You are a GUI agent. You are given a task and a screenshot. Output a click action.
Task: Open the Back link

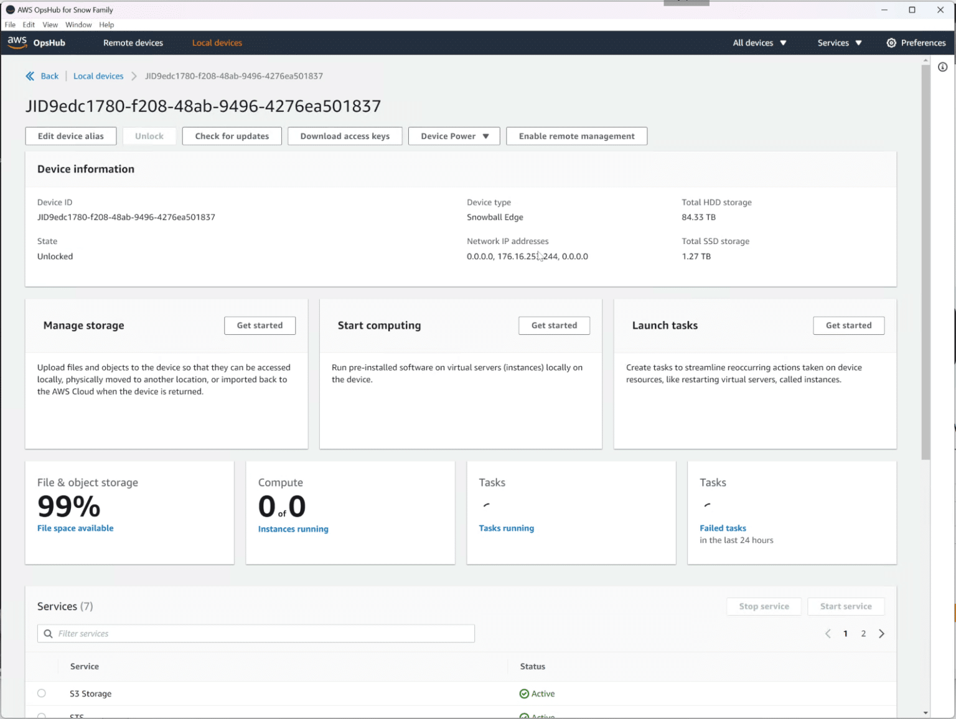tap(50, 76)
